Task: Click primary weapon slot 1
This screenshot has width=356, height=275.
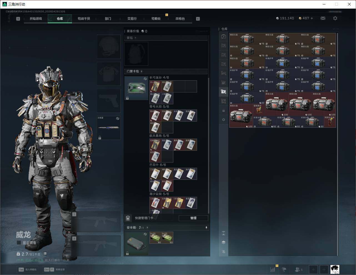Action: point(96,222)
